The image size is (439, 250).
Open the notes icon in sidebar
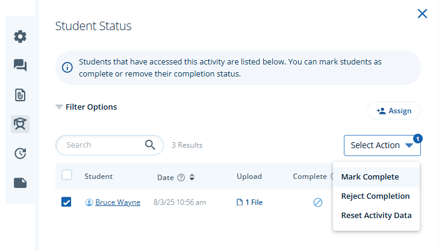coord(20,183)
